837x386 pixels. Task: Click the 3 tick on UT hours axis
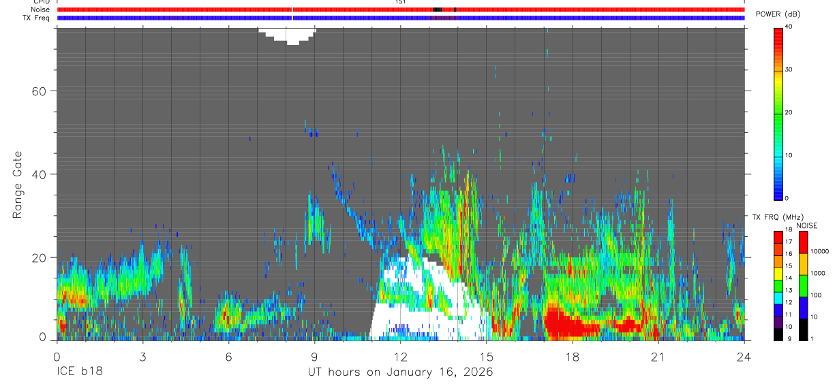142,356
